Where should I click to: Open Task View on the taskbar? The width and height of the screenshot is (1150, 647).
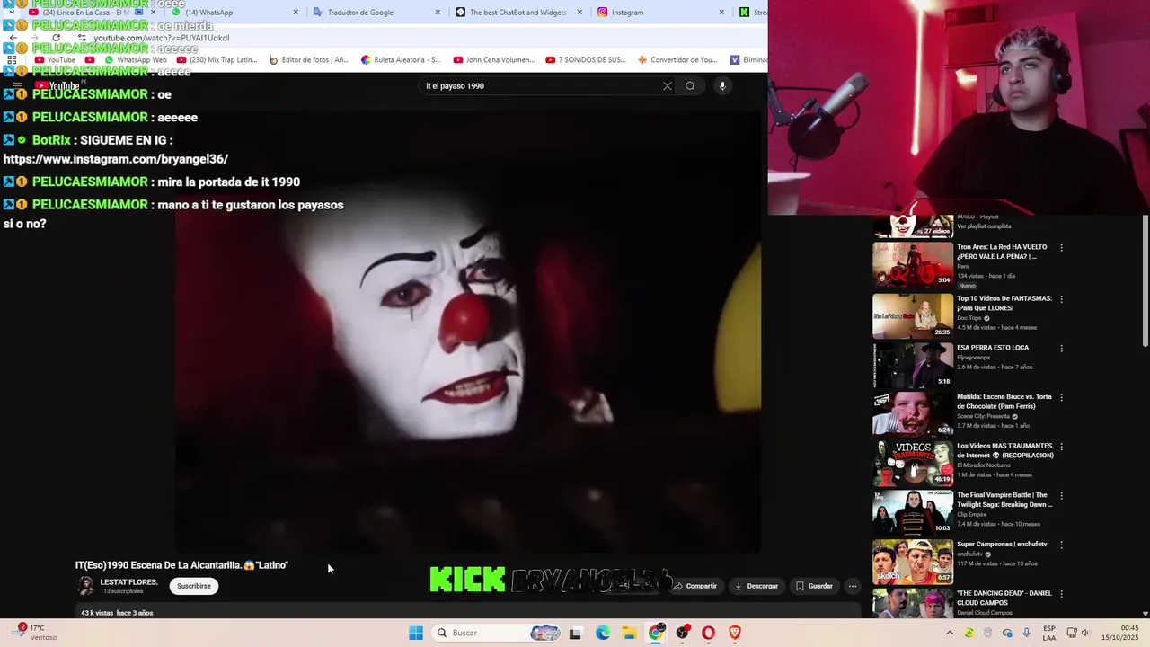pos(575,633)
